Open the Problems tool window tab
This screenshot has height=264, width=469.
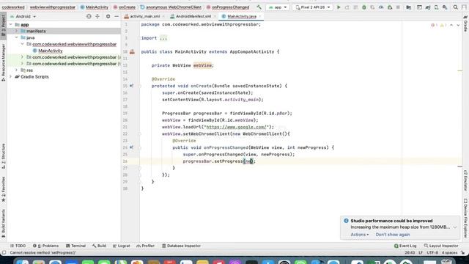coord(45,246)
